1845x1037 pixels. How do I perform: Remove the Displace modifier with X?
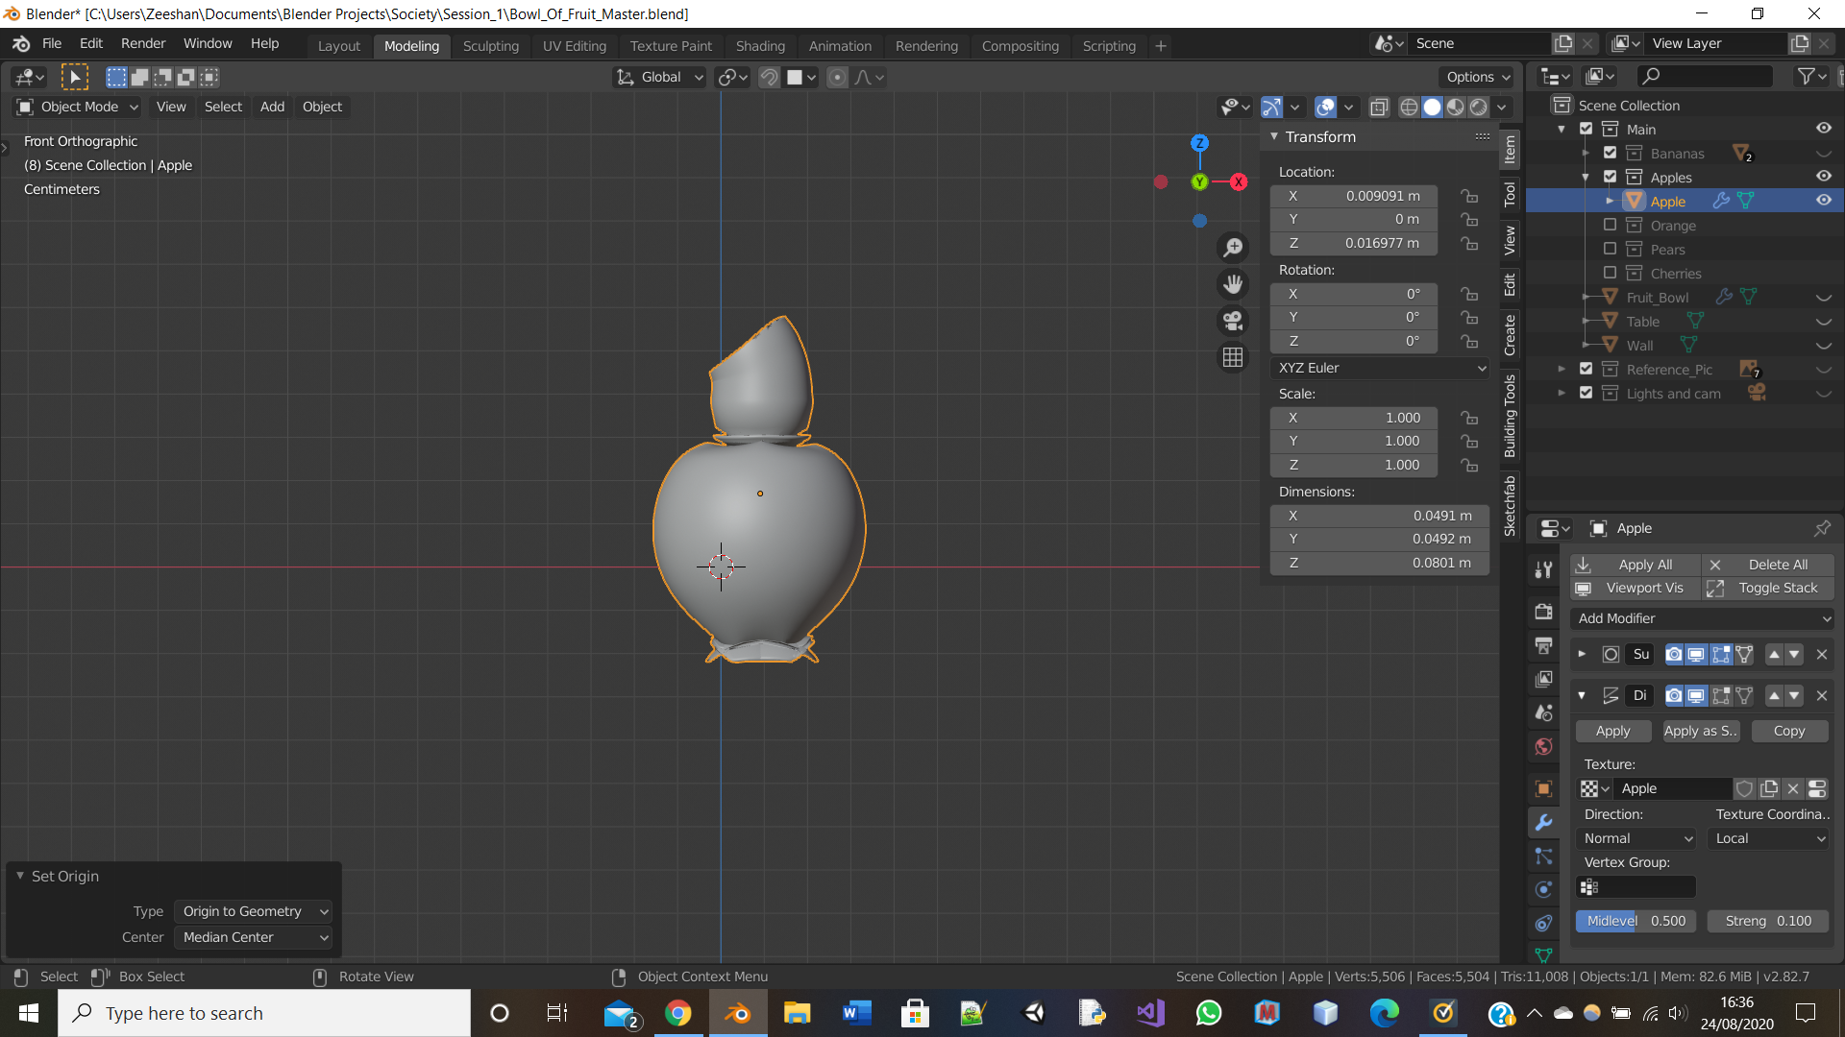coord(1821,695)
